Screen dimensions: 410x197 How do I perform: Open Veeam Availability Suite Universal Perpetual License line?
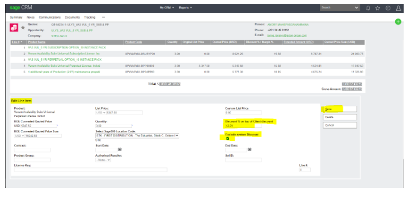tap(64, 66)
